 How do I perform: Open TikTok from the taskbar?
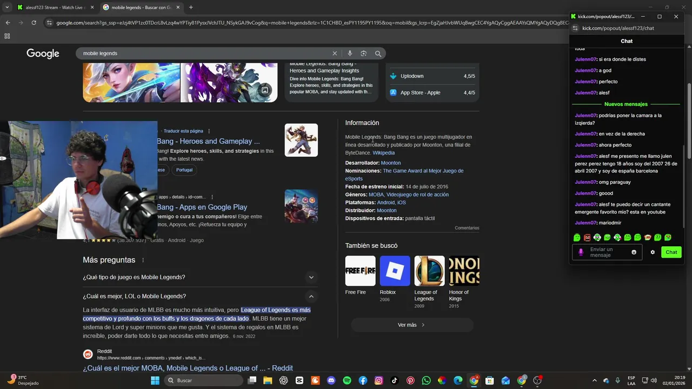395,380
